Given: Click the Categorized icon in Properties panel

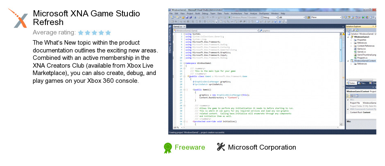Looking at the screenshot, I should [x=348, y=96].
